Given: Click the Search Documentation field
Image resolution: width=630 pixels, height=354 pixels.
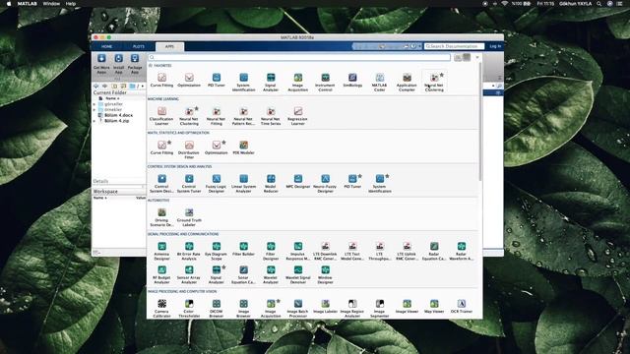Looking at the screenshot, I should [x=454, y=46].
